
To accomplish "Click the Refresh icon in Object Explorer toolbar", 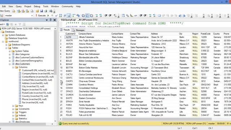I will 24,24.
